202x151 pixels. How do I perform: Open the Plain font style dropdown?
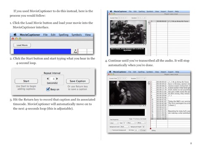131,123
